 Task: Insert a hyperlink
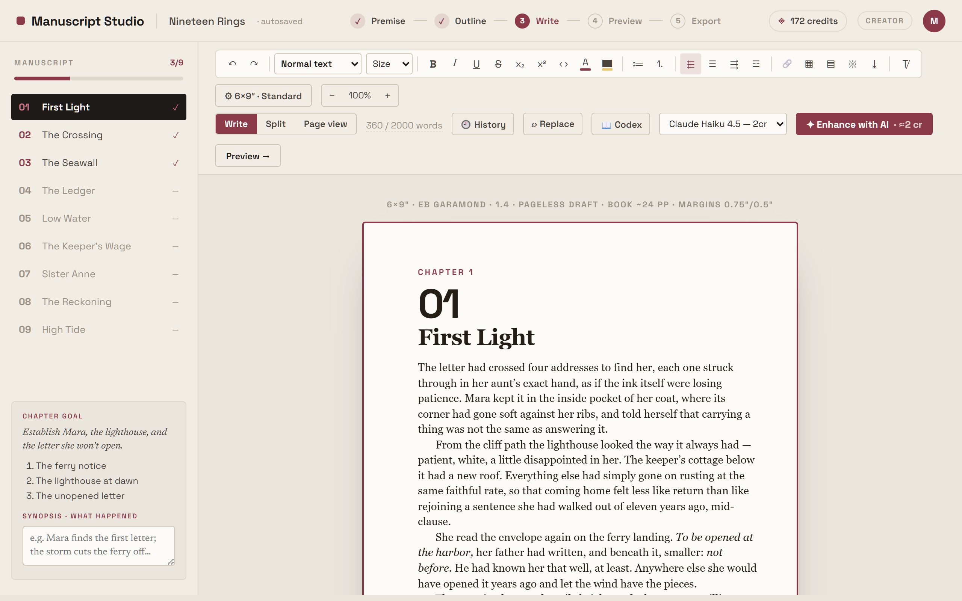[787, 63]
